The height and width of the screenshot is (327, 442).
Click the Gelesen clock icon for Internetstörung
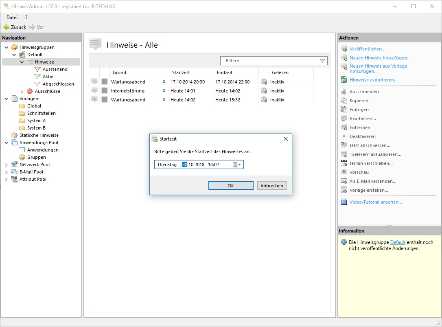pyautogui.click(x=264, y=91)
